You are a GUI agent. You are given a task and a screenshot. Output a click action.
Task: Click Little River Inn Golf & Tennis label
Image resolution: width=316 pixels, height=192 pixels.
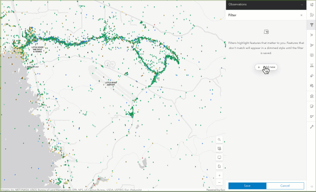pos(38,49)
